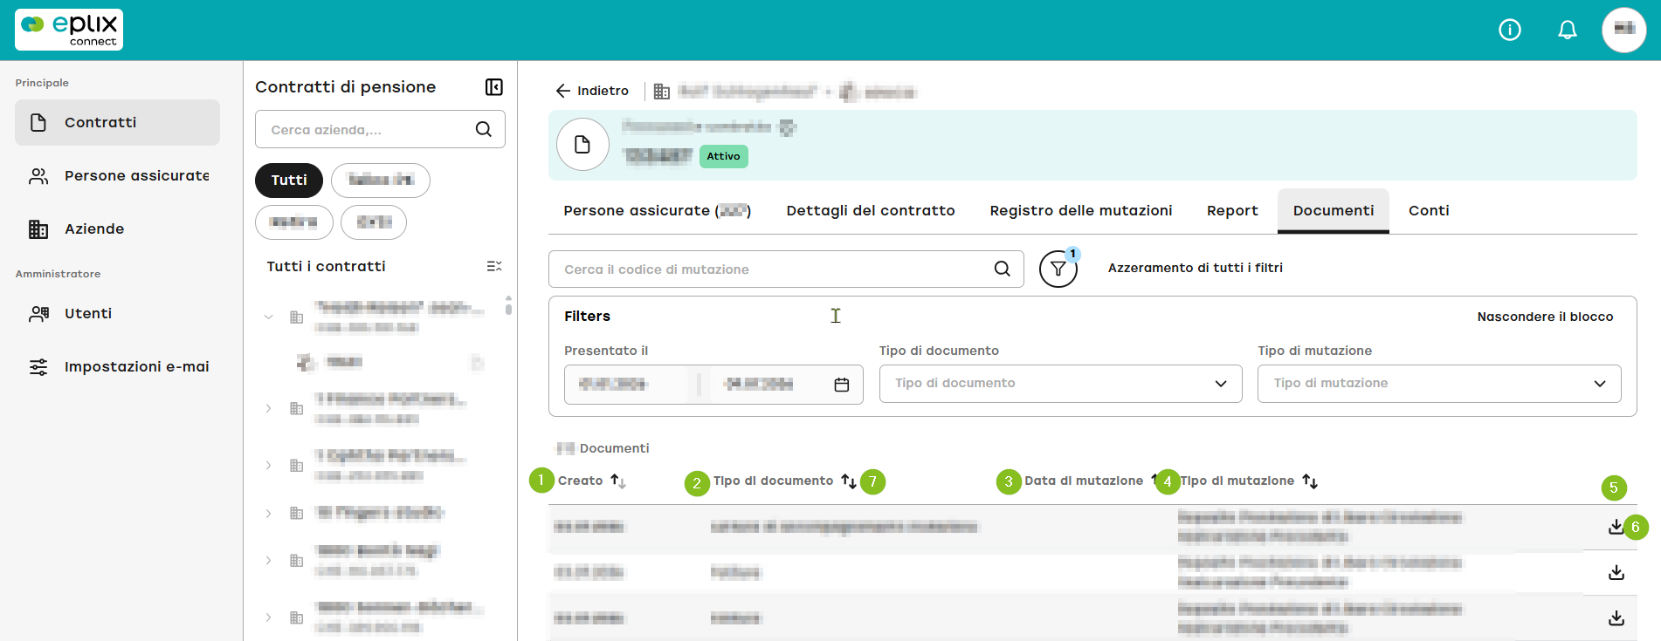Collapse the first expanded company tree row
This screenshot has height=641, width=1661.
coord(268,317)
